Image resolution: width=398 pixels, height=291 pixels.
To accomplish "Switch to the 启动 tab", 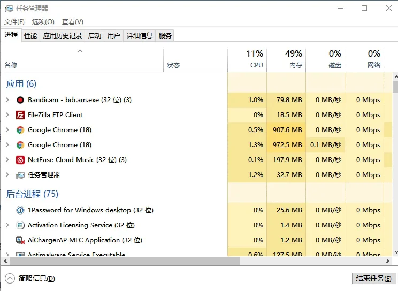I will [95, 35].
